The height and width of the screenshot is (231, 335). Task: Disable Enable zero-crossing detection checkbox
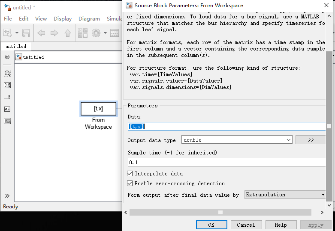pos(130,184)
